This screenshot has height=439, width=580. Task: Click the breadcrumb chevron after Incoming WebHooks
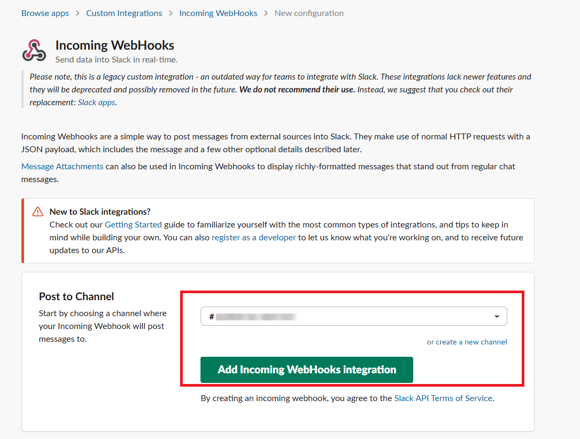[266, 13]
